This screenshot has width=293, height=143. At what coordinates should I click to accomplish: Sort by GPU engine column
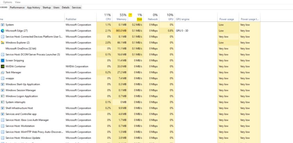coord(196,17)
